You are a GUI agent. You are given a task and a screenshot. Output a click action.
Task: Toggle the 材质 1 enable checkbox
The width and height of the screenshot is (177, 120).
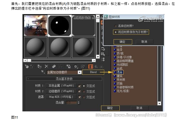point(79,86)
